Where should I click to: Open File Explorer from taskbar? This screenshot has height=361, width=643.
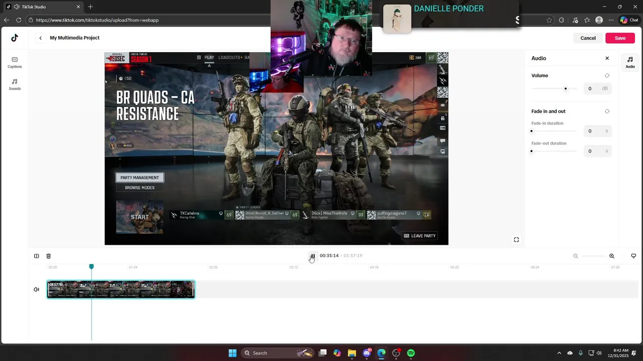pyautogui.click(x=352, y=353)
